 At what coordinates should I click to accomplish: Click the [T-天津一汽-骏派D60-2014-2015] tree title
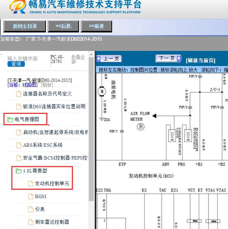(x=40, y=80)
